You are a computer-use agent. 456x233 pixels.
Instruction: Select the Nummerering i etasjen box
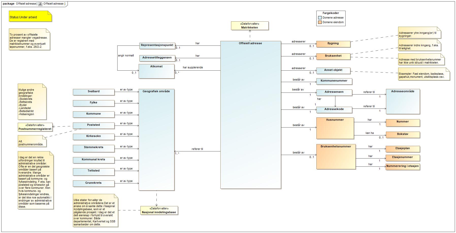click(402, 166)
